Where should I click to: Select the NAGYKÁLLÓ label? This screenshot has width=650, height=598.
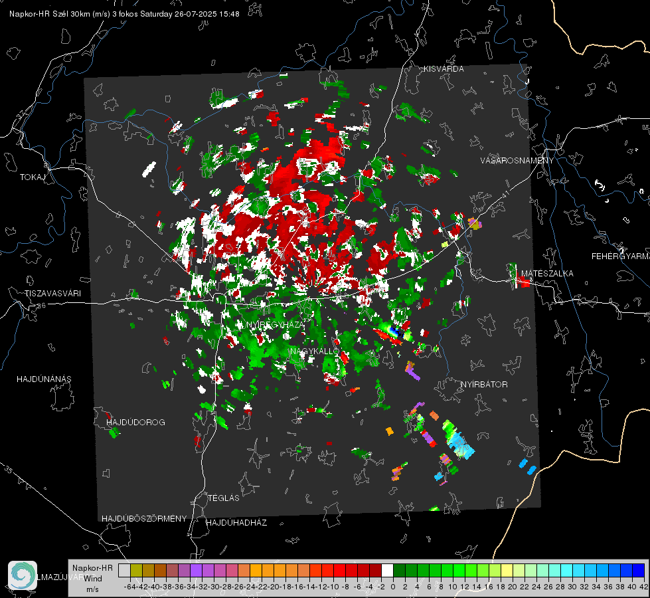pos(315,351)
